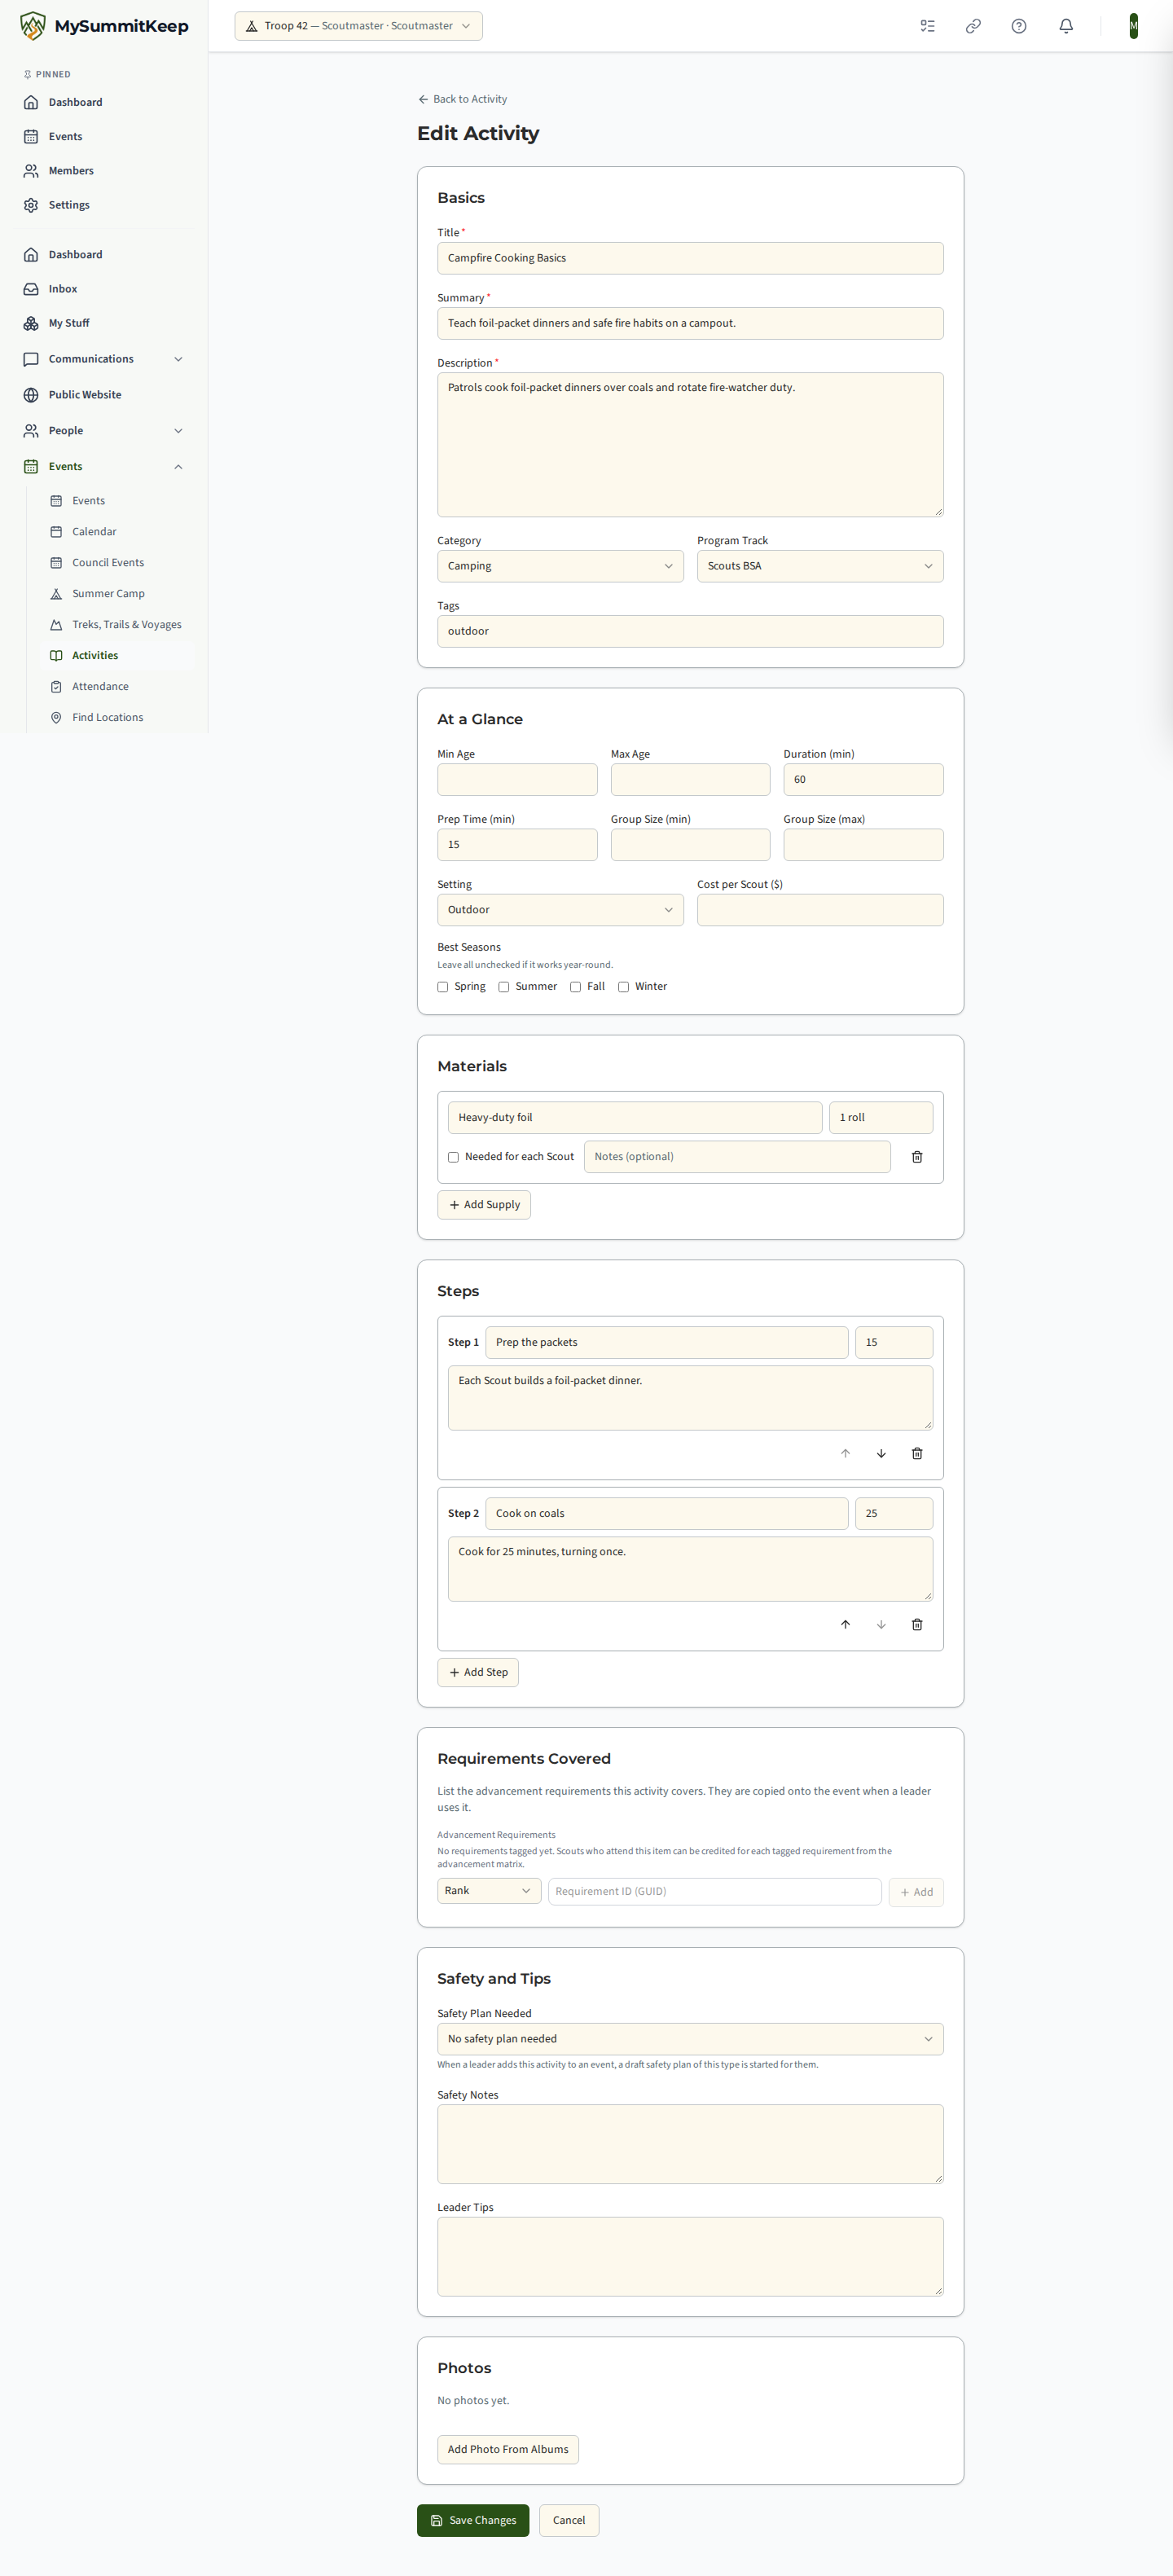The width and height of the screenshot is (1173, 2576).
Task: Open the notifications bell icon
Action: click(x=1066, y=26)
